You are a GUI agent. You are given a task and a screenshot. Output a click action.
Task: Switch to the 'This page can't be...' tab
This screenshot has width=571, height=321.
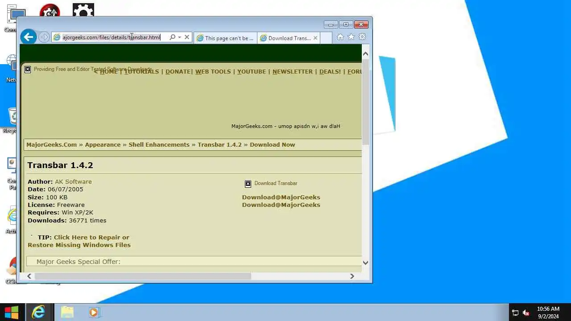226,38
